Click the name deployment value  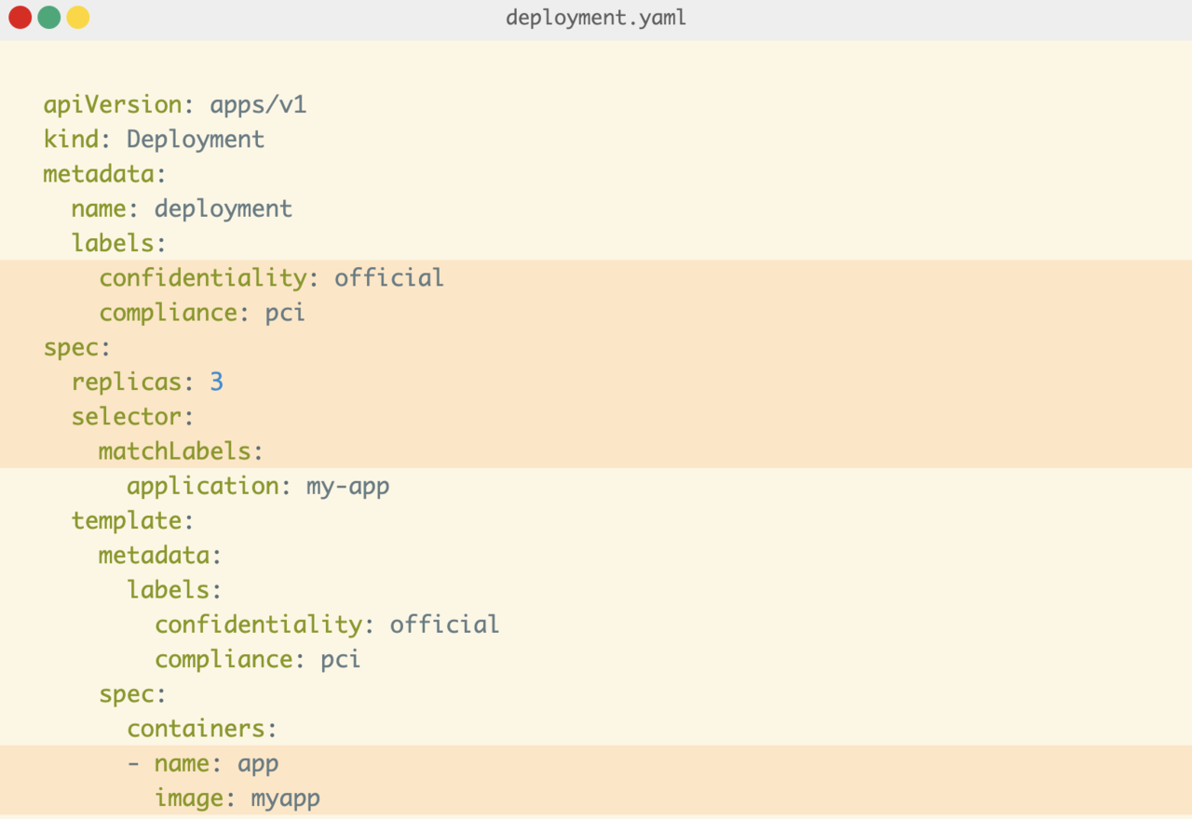click(x=223, y=208)
